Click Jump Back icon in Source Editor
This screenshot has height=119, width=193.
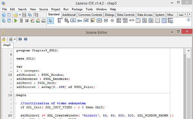click(20, 39)
